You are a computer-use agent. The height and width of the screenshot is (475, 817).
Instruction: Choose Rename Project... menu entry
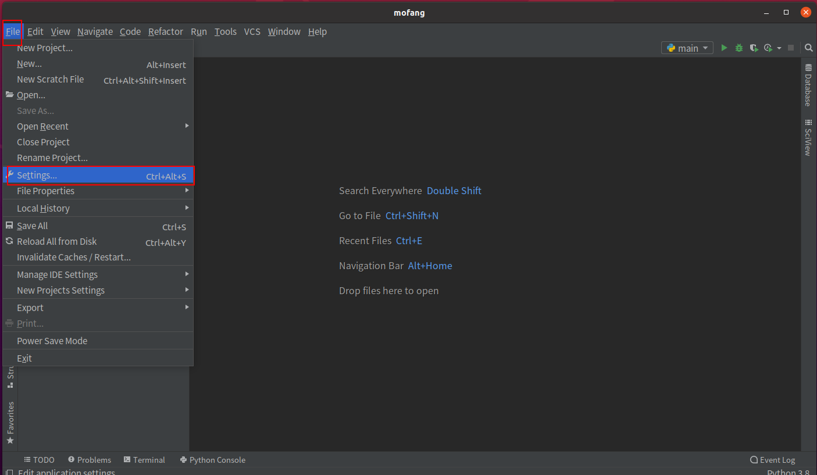(x=98, y=158)
